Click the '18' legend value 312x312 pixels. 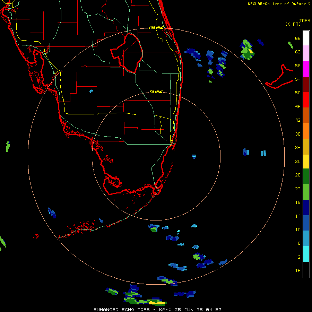[298, 202]
